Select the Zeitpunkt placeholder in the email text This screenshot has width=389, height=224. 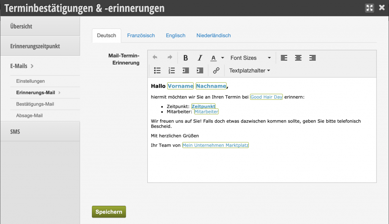[203, 106]
